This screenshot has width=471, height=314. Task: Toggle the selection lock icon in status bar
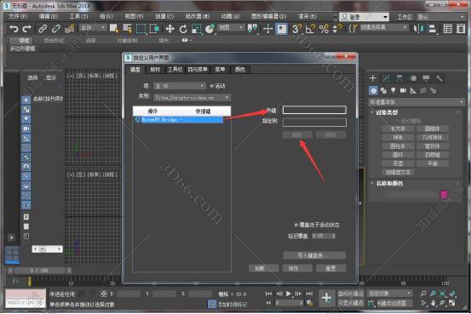[93, 294]
